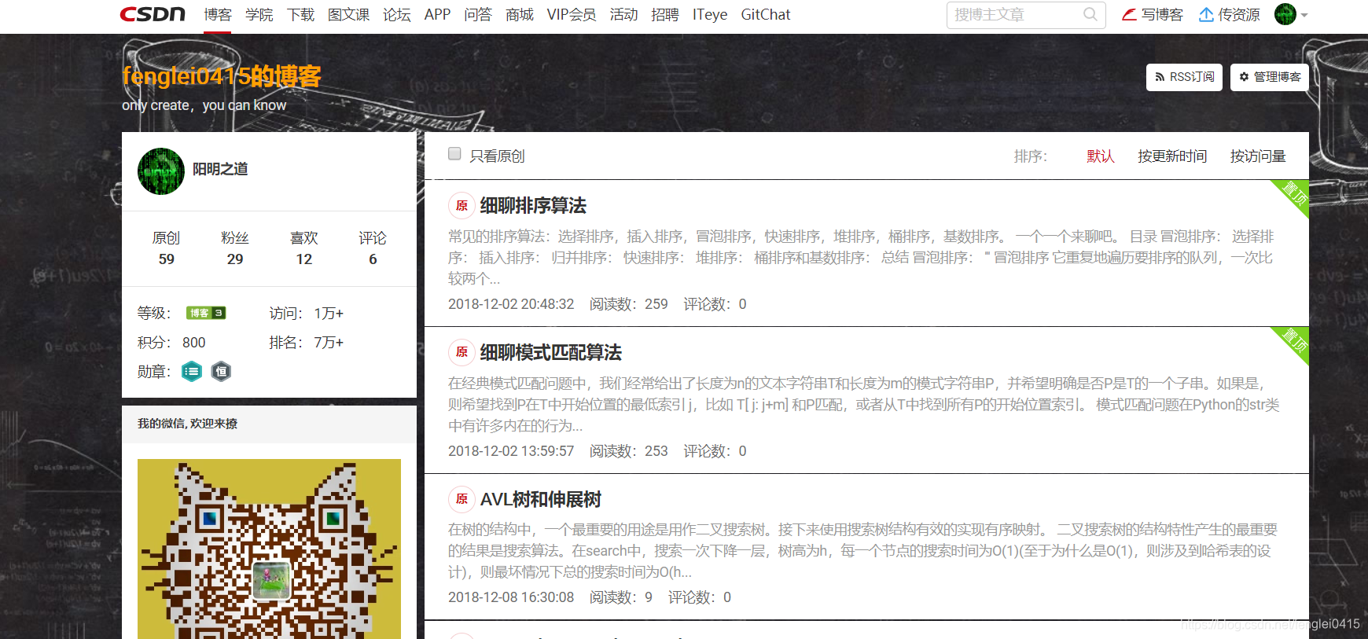Open the 图文课 nav item
1368x639 pixels.
[x=348, y=14]
